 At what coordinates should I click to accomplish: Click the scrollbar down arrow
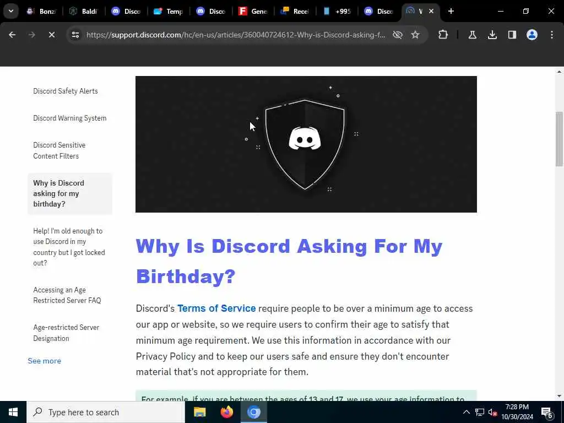click(559, 396)
